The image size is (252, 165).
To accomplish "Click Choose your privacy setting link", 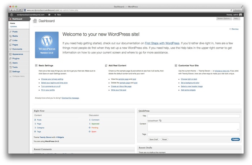I will click(x=52, y=79).
